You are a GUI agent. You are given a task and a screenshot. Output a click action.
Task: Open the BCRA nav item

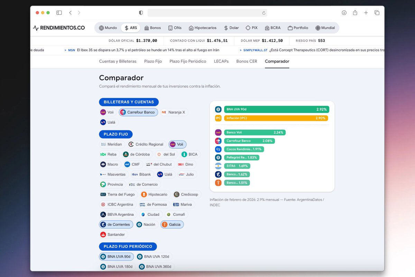point(273,28)
